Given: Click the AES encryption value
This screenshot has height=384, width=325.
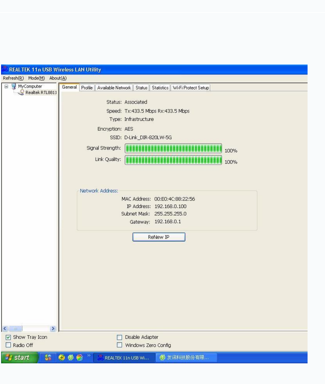Looking at the screenshot, I should click(x=129, y=129).
